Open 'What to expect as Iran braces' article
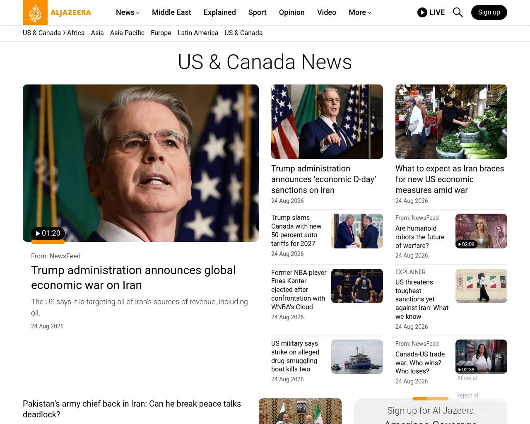 [x=450, y=179]
